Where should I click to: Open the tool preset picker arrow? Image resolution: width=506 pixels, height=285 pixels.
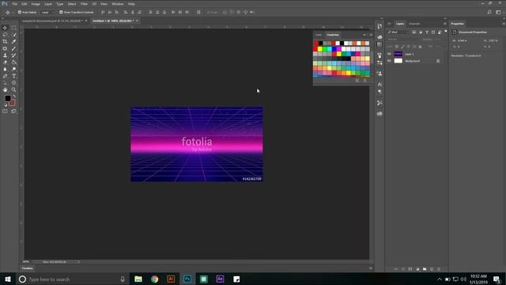pos(13,13)
